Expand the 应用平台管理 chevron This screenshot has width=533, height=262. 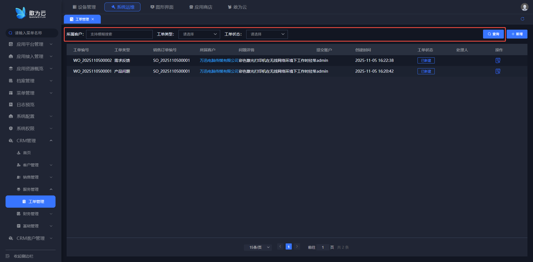[51, 44]
